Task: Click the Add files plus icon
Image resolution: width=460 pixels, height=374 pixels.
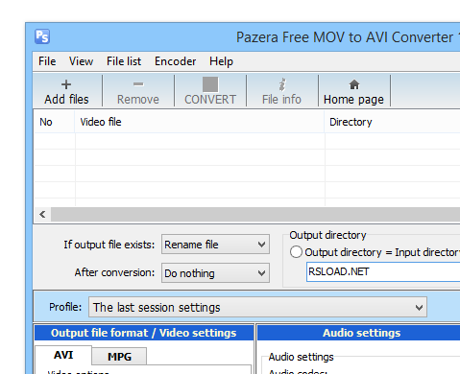Action: coord(66,84)
